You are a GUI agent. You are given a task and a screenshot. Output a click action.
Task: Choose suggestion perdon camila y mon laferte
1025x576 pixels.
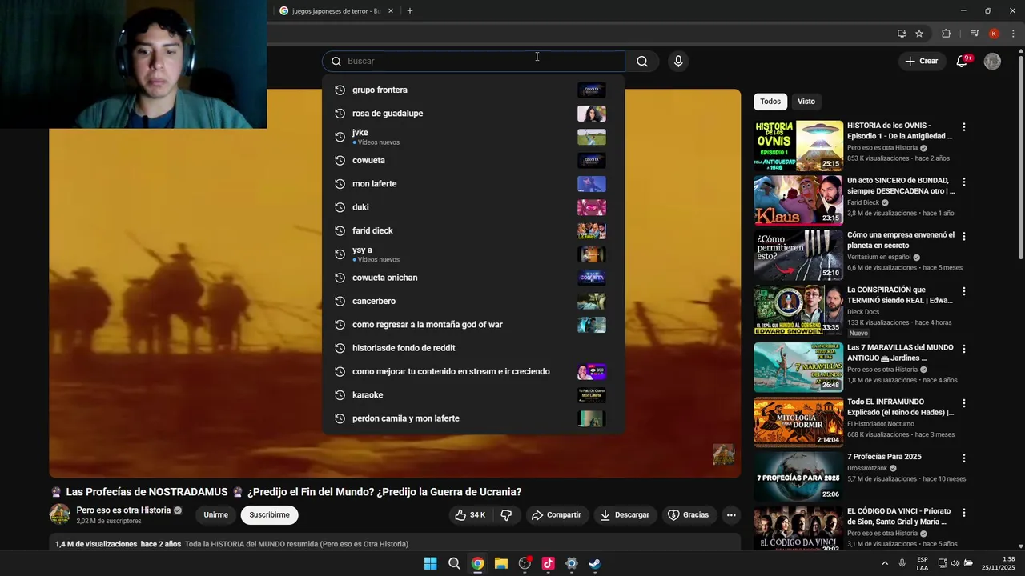tap(473, 418)
